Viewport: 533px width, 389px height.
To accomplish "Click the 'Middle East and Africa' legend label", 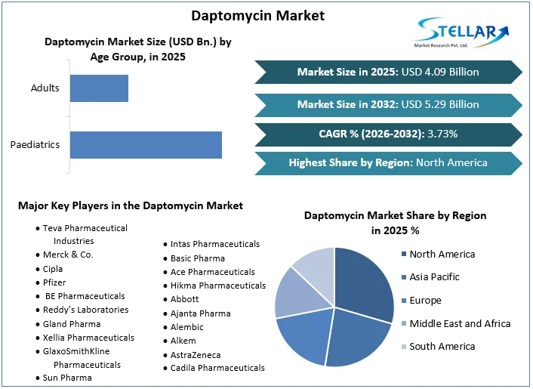I will point(461,324).
